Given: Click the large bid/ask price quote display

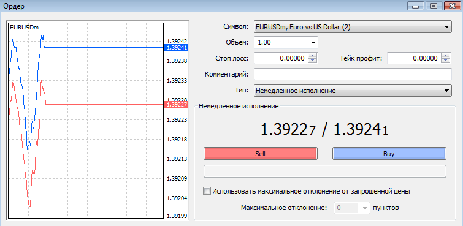Looking at the screenshot, I should [324, 130].
